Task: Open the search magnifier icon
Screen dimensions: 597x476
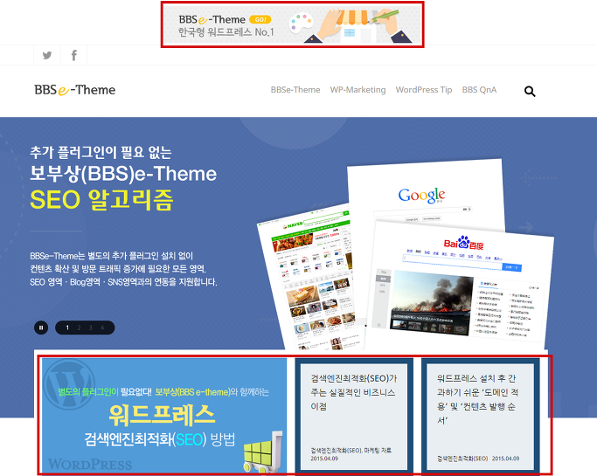Action: coord(530,92)
